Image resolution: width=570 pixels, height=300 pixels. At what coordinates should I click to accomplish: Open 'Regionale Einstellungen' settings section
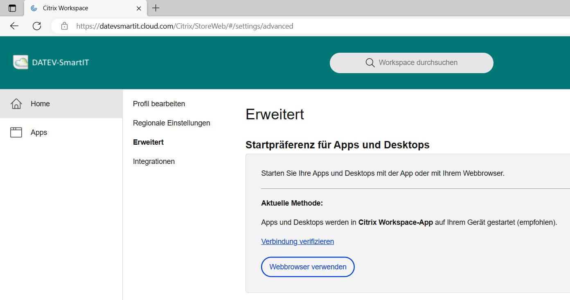(171, 123)
